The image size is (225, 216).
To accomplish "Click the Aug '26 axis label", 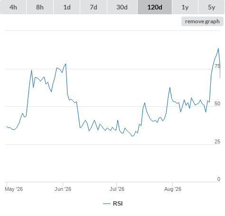I will click(x=173, y=189).
